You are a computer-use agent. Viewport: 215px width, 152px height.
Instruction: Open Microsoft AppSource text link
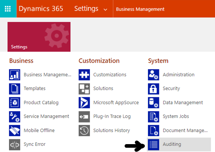116,103
